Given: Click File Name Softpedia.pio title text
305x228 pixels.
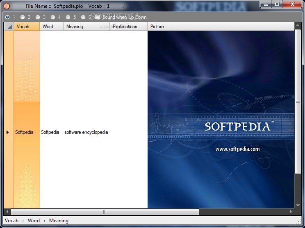Looking at the screenshot, I should 54,6.
